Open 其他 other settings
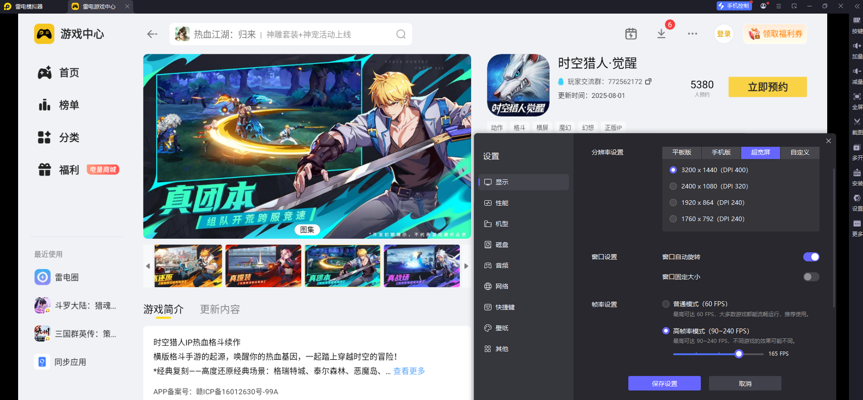863x400 pixels. pos(524,349)
